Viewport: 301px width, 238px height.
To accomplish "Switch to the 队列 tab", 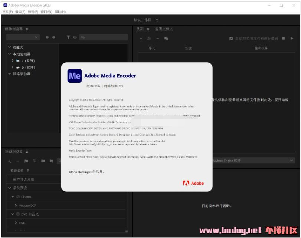I will pyautogui.click(x=140, y=29).
